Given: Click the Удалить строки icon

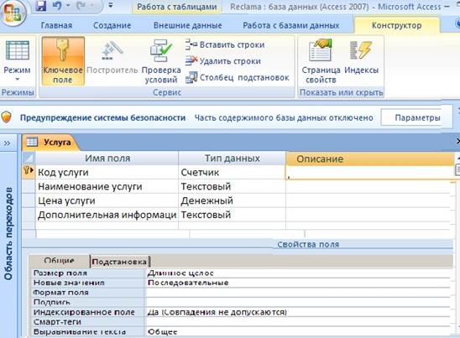Looking at the screenshot, I should (x=191, y=61).
